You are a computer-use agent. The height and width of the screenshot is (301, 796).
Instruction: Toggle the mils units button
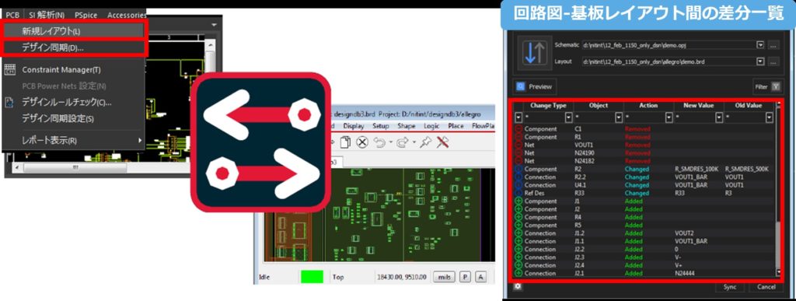coord(444,277)
